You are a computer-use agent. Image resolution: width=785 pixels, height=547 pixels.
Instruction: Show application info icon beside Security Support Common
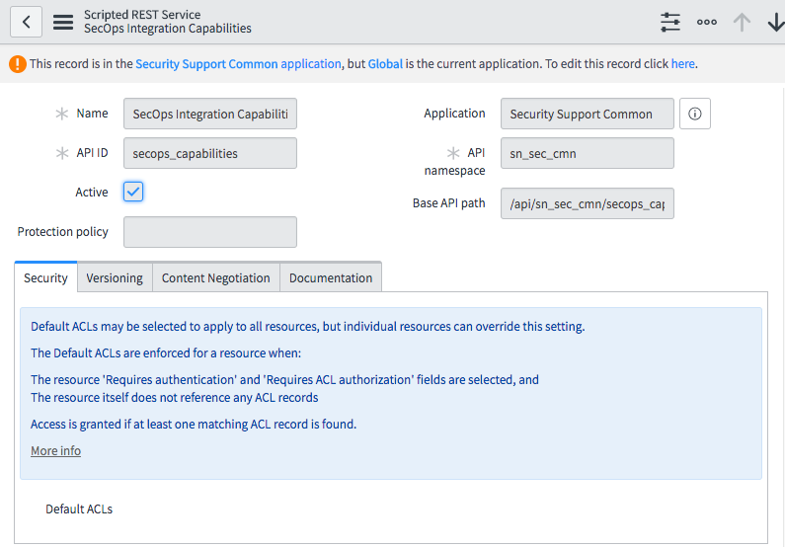click(694, 114)
